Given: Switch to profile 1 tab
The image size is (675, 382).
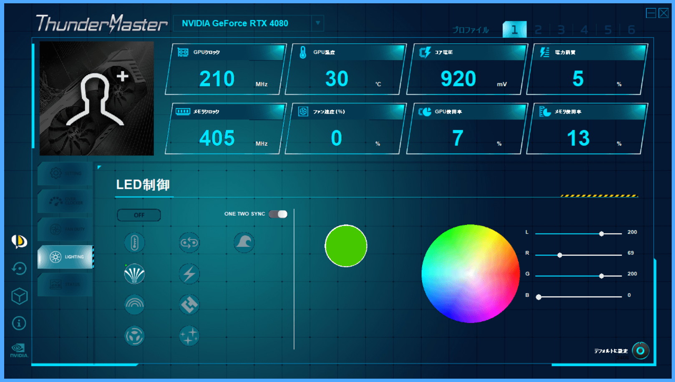Looking at the screenshot, I should click(x=514, y=30).
